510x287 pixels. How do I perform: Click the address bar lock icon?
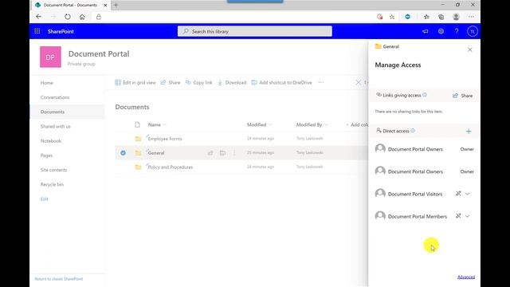pyautogui.click(x=99, y=17)
